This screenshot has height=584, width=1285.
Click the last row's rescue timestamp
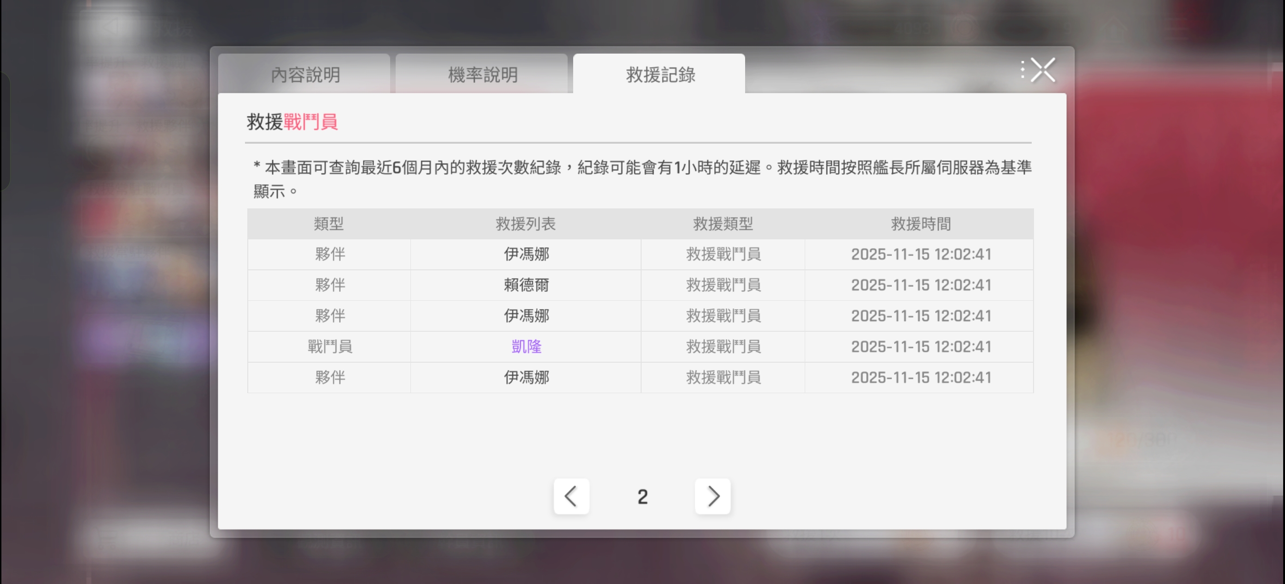(x=920, y=377)
